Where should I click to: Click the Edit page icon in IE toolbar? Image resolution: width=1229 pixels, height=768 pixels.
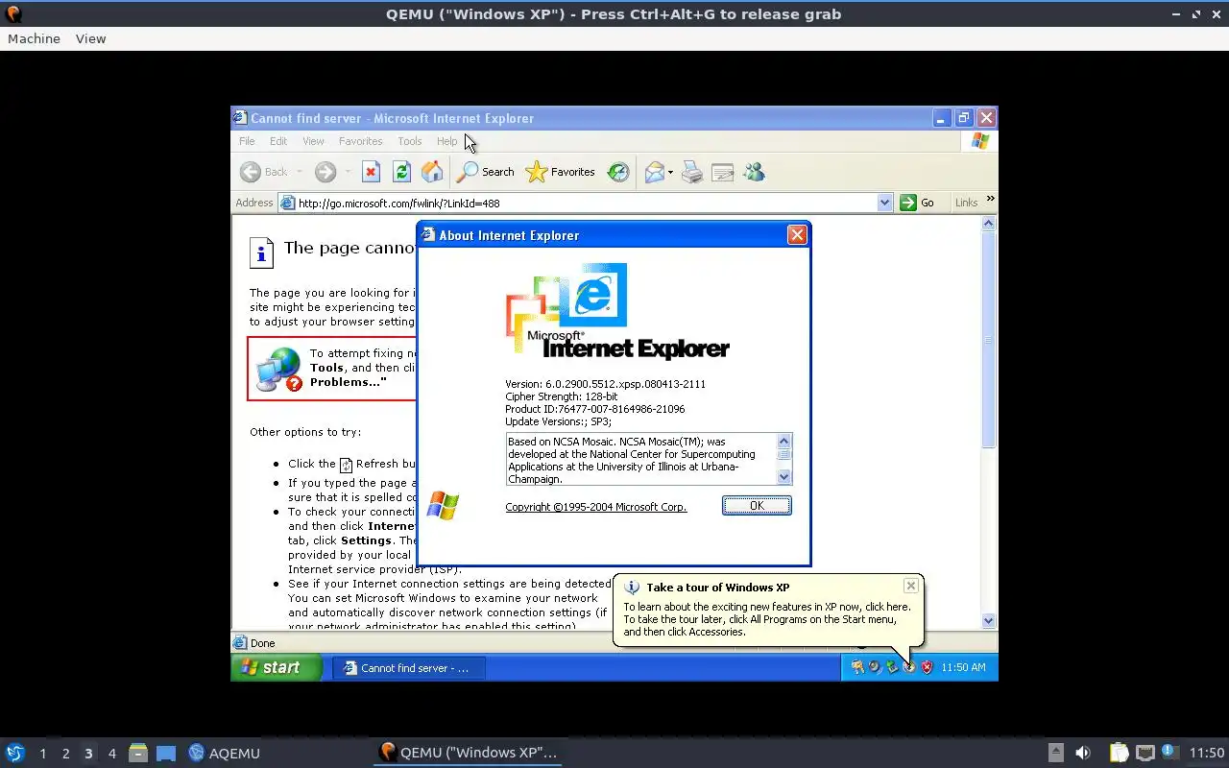point(723,172)
